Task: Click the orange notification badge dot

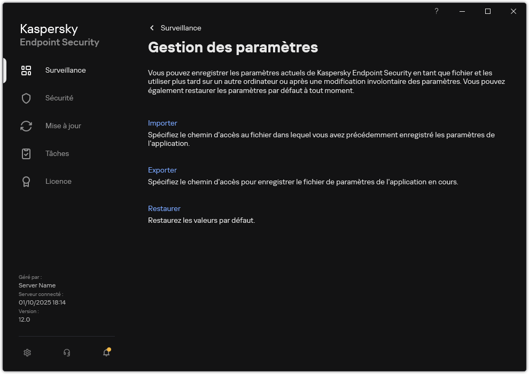Action: click(109, 348)
